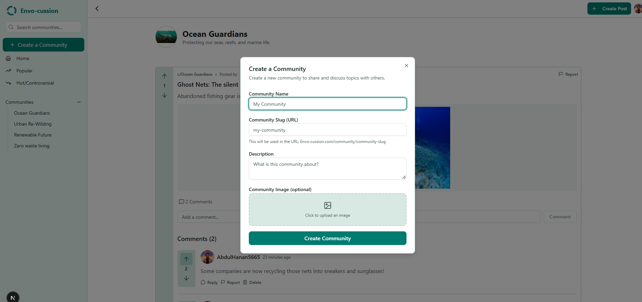Image resolution: width=642 pixels, height=302 pixels.
Task: Click the flag icon on comment Report
Action: (x=223, y=282)
